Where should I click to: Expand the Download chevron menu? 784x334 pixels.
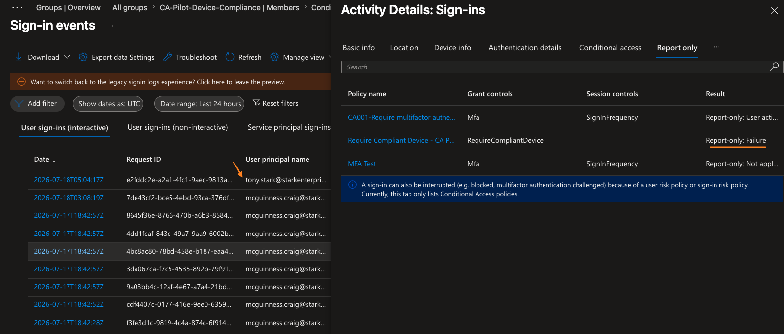pos(67,57)
